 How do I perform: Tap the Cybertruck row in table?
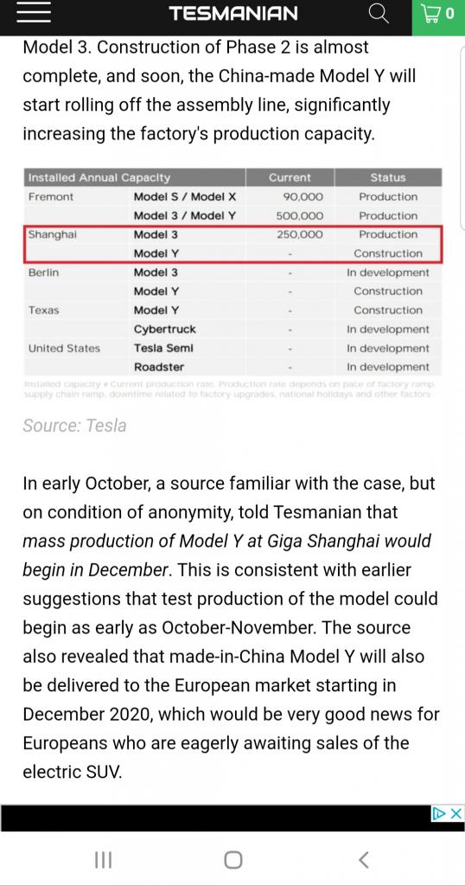pos(232,329)
